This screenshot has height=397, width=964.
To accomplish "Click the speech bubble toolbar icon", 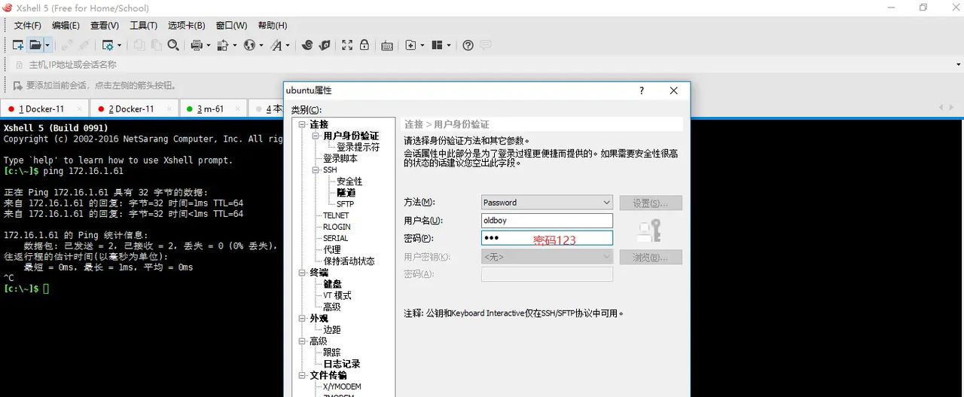I will click(486, 45).
